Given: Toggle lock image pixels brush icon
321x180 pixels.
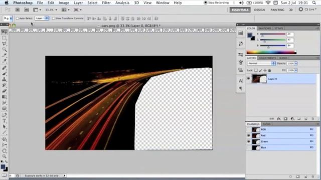Looking at the screenshot, I should (260, 70).
